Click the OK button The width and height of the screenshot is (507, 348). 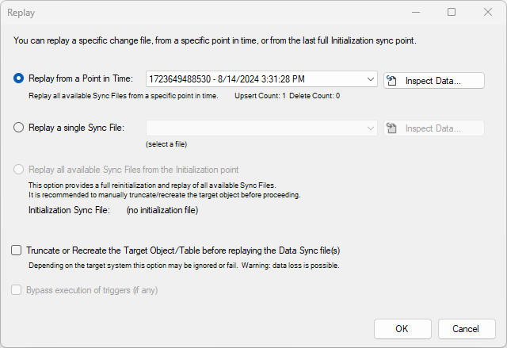402,329
